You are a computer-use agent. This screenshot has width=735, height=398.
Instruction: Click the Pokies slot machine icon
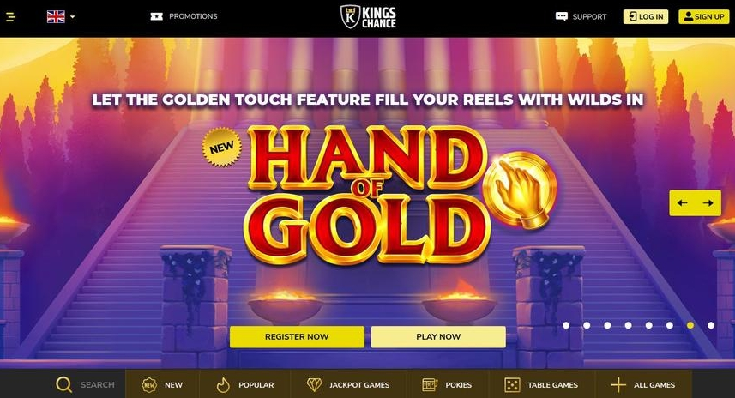[x=430, y=385]
